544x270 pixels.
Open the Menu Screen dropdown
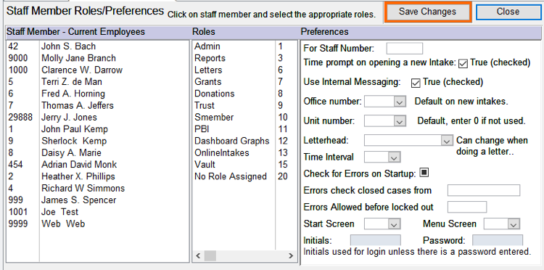[x=514, y=224]
